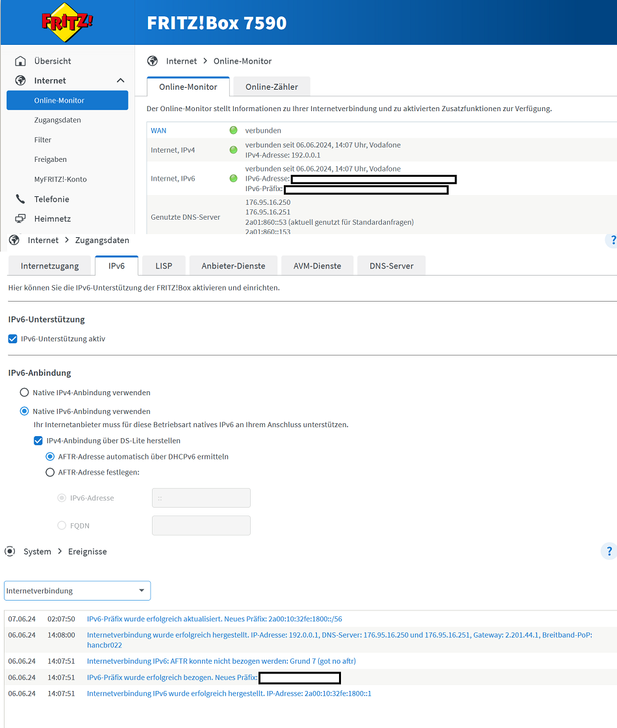Click the FQDN input field
This screenshot has height=728, width=617.
coord(201,525)
